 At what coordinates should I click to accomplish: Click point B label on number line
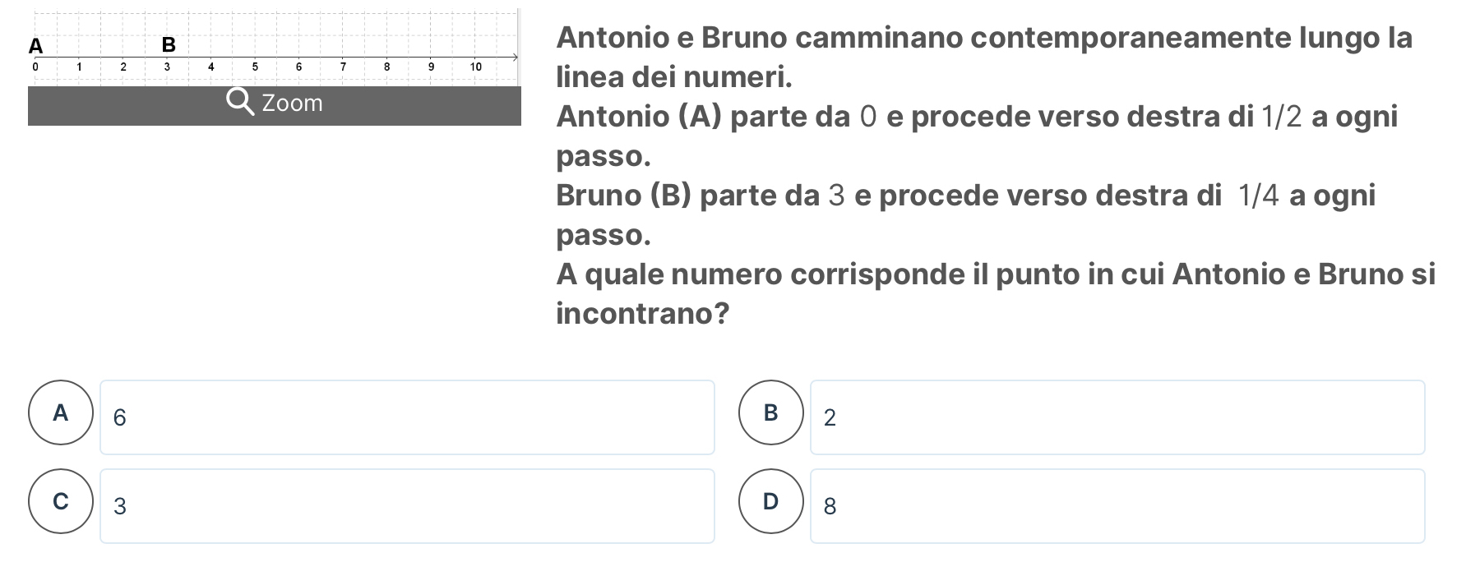pos(169,44)
